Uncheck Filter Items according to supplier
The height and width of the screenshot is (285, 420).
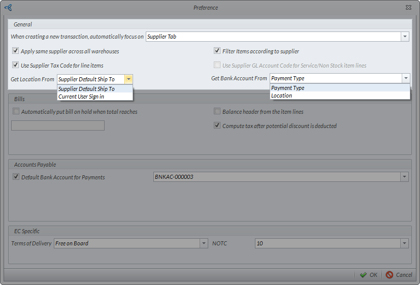(x=217, y=51)
